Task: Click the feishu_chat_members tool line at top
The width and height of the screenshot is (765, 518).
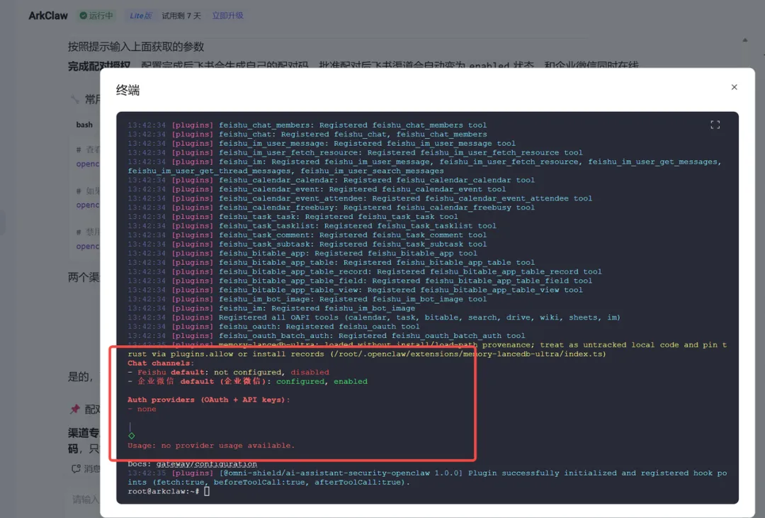Action: 307,125
